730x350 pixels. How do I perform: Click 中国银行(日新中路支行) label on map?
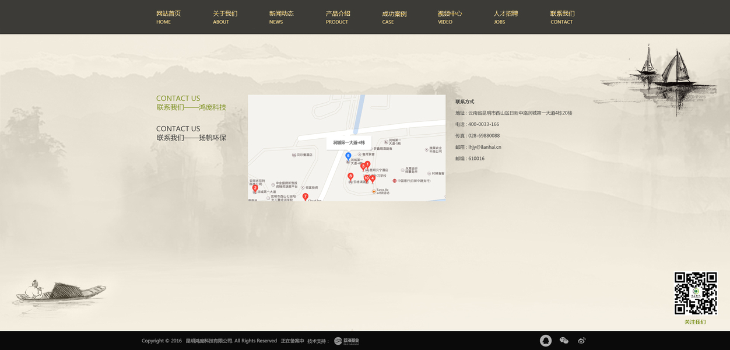(x=415, y=181)
